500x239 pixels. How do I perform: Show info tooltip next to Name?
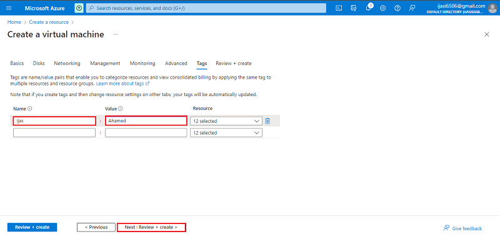29,109
